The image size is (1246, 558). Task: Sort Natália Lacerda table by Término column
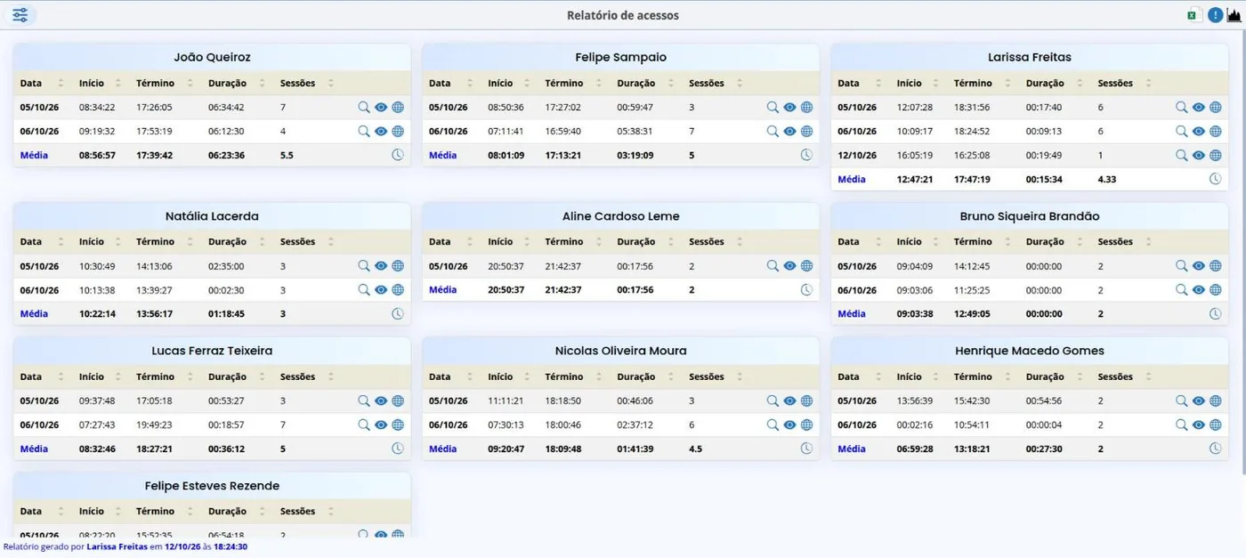[x=163, y=241]
